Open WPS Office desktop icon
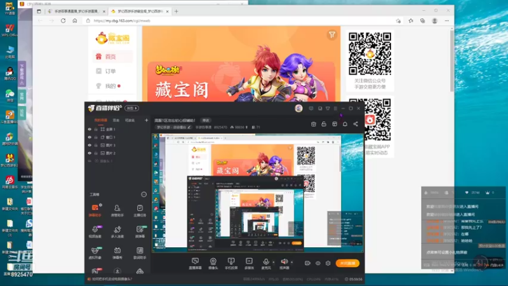 point(10,30)
